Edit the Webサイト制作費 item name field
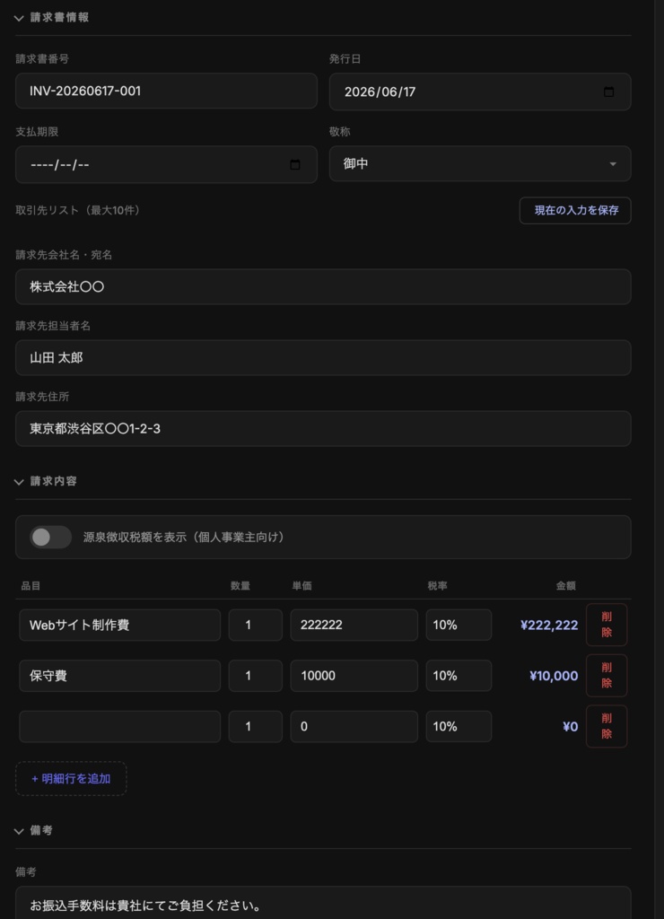The width and height of the screenshot is (664, 919). [x=119, y=625]
